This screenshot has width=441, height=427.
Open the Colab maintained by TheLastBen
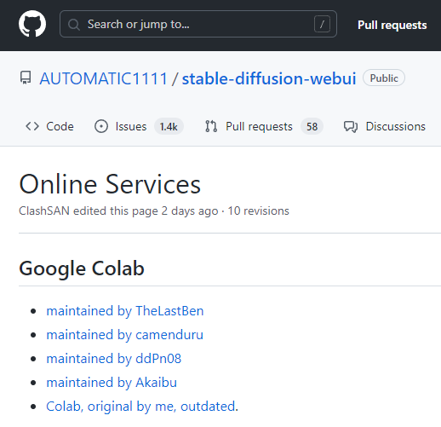[x=125, y=311]
